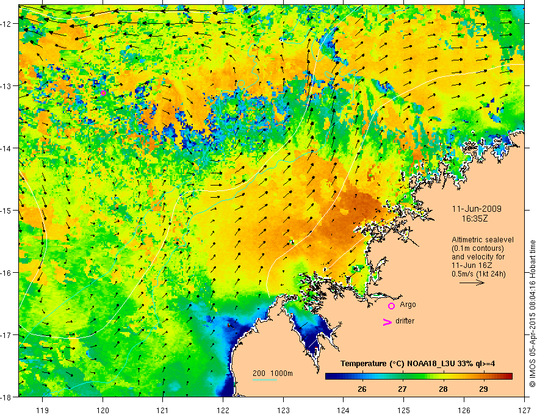
Task: Click latitude label -16 on left axis
Action: pyautogui.click(x=5, y=273)
